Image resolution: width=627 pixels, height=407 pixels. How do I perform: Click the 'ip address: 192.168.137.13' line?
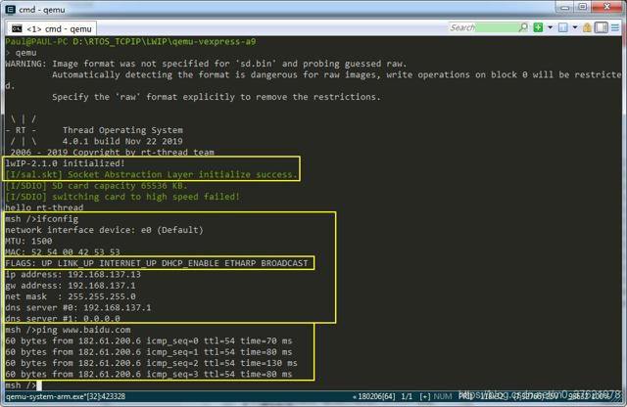click(x=73, y=274)
